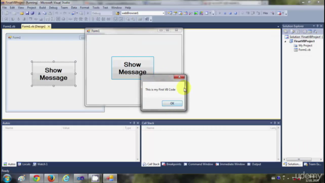Click the Windows Start button

tap(7, 178)
